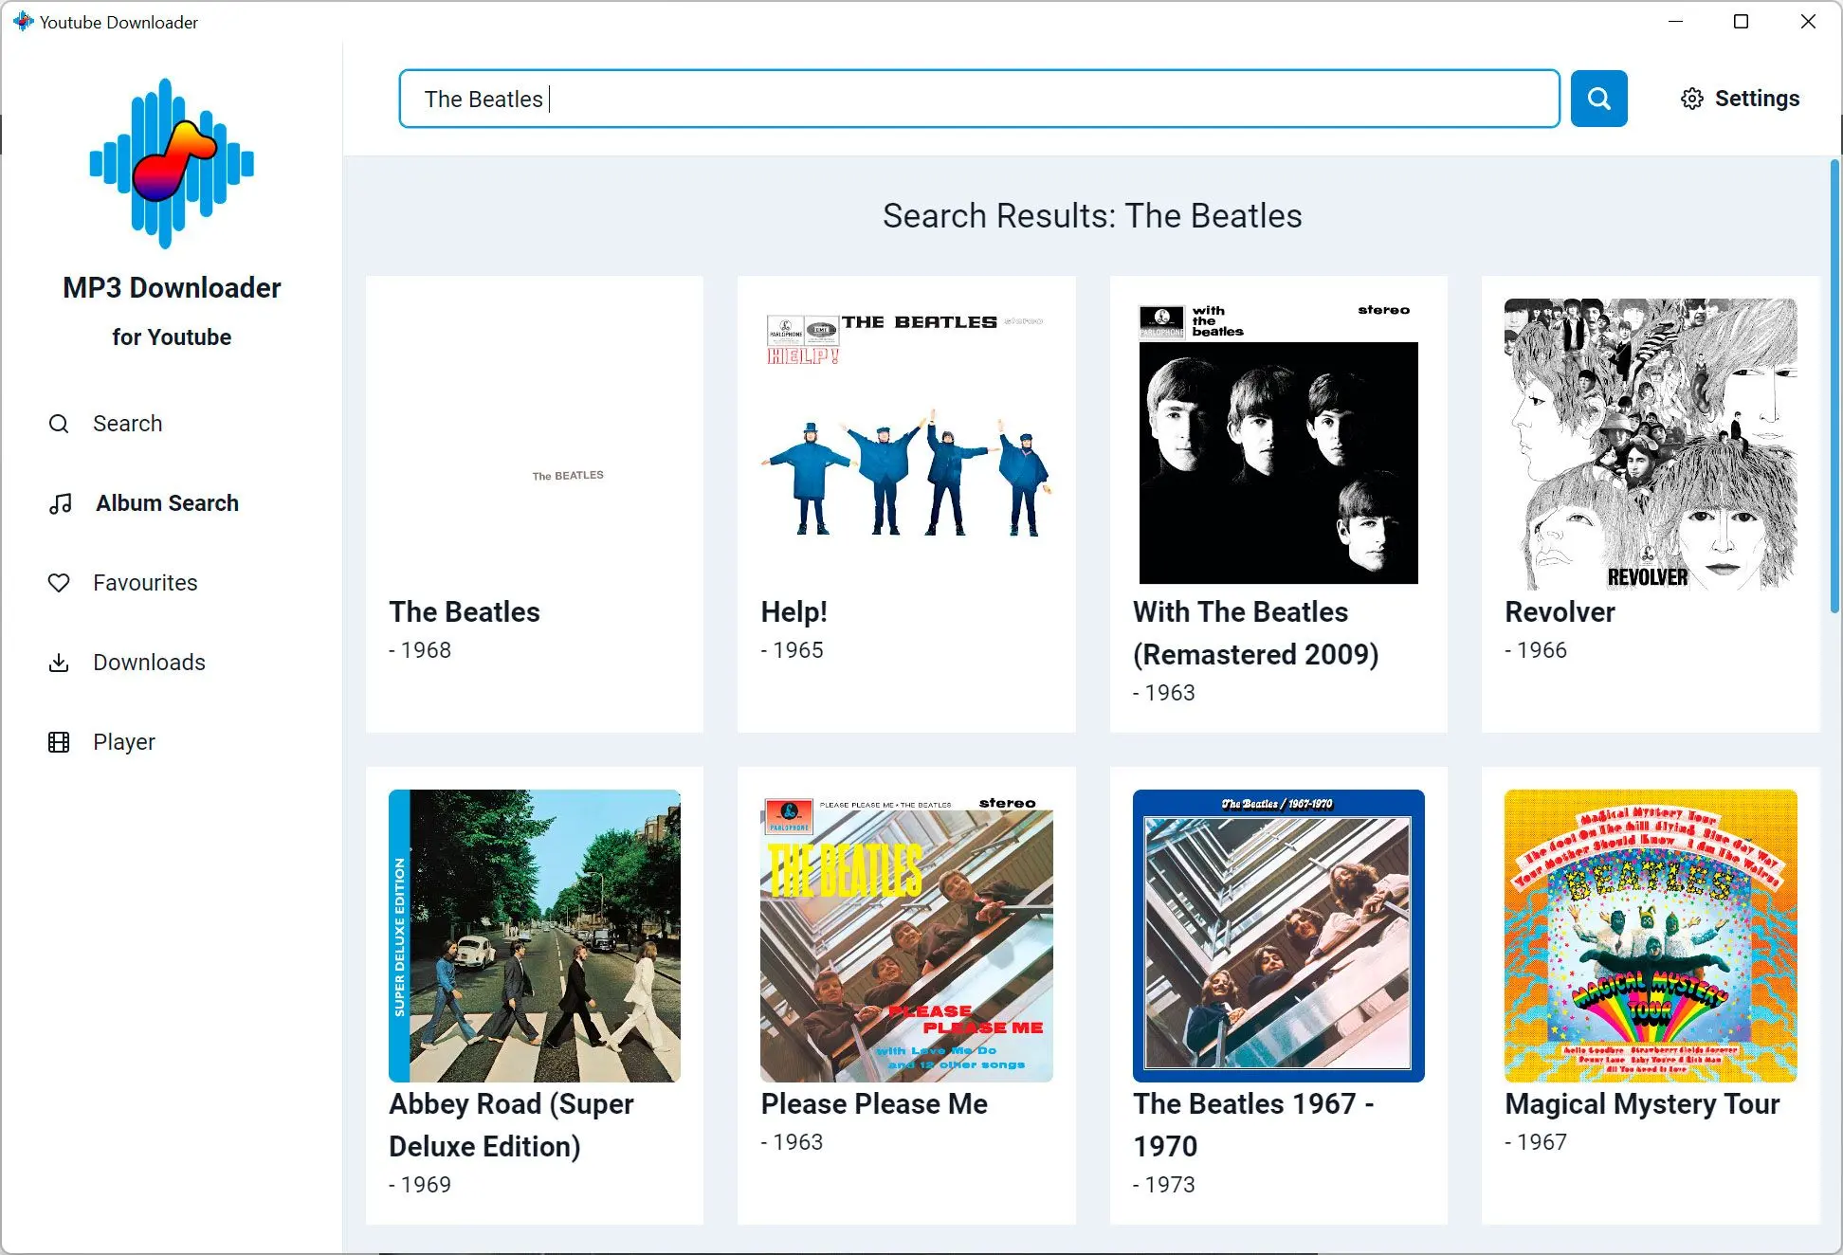The width and height of the screenshot is (1843, 1255).
Task: Click the search magnifier button
Action: point(1597,98)
